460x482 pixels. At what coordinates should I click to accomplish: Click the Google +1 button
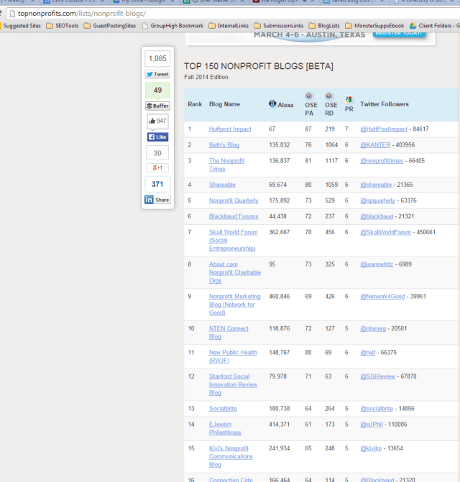pos(157,168)
